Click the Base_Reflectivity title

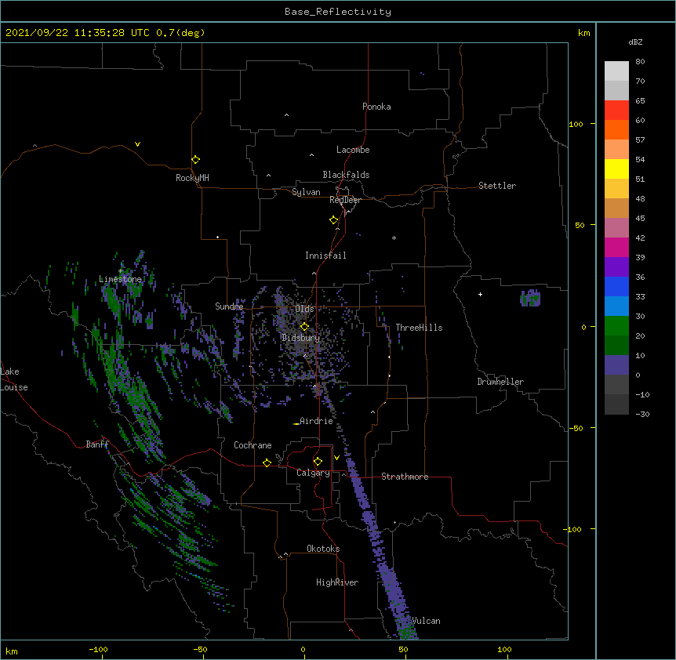pos(338,12)
